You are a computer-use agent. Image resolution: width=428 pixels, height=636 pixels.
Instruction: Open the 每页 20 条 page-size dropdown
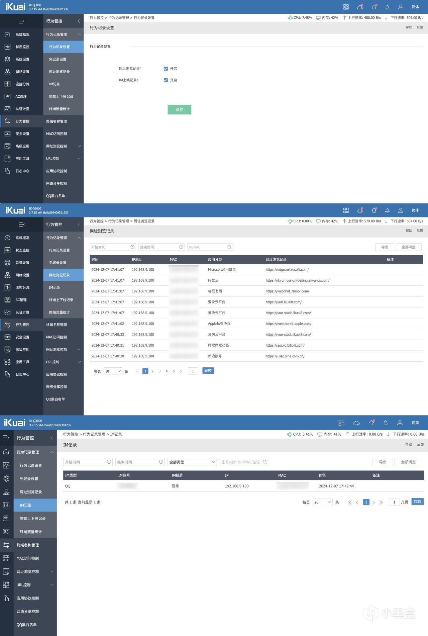(x=322, y=502)
